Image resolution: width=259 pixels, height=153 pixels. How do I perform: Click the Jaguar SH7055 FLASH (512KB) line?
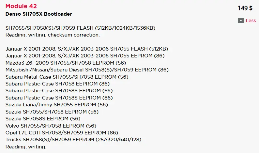pos(87,49)
